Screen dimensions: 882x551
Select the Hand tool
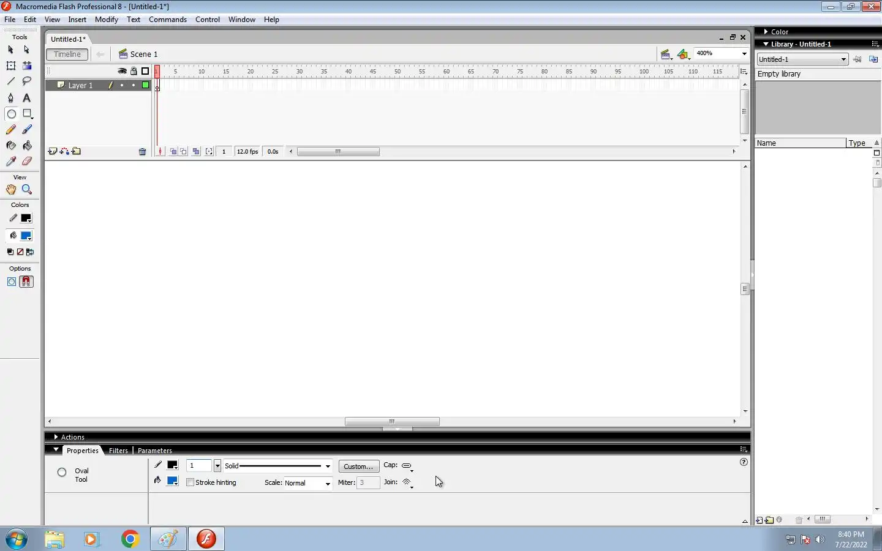pos(10,190)
